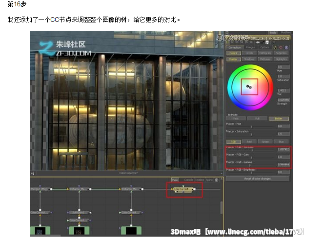323x241 pixels.
Task: Switch to the Levels section
Action: point(249,53)
